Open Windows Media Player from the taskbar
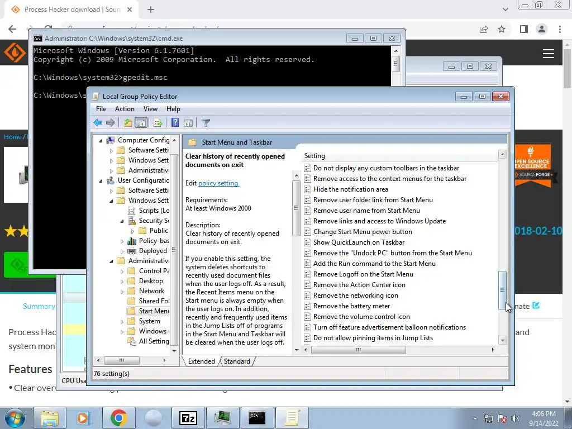The image size is (572, 429). coord(83,418)
